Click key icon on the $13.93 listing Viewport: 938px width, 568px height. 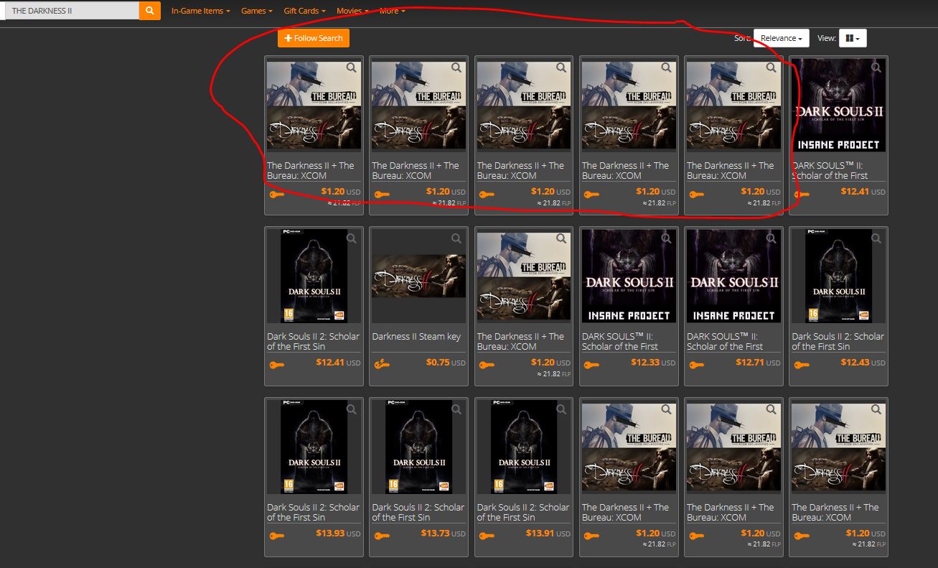[x=277, y=536]
